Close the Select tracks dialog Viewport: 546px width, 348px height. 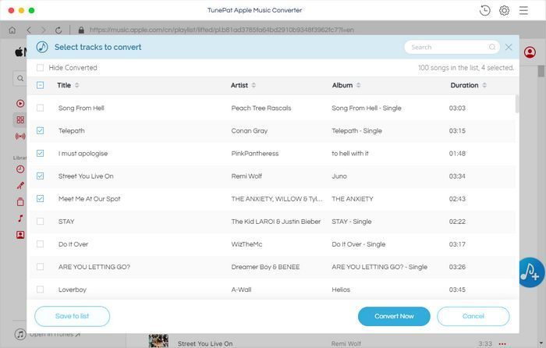click(x=509, y=47)
